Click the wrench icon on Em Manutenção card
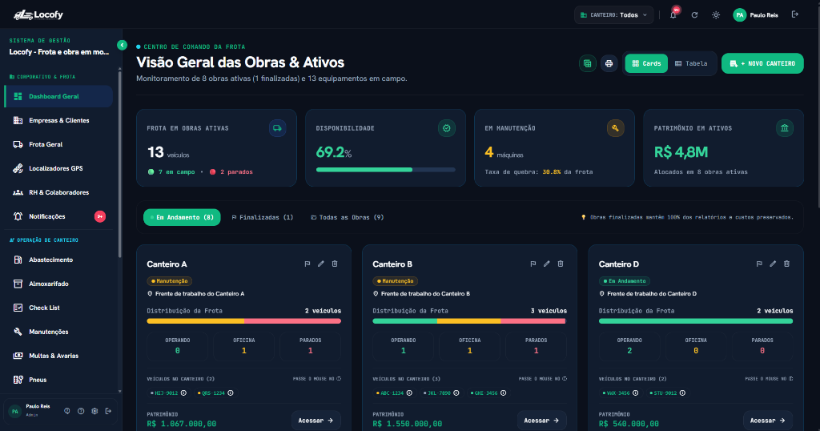Viewport: 820px width, 431px height. (616, 128)
